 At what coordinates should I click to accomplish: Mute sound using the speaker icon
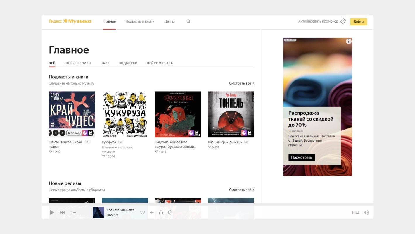pos(366,213)
